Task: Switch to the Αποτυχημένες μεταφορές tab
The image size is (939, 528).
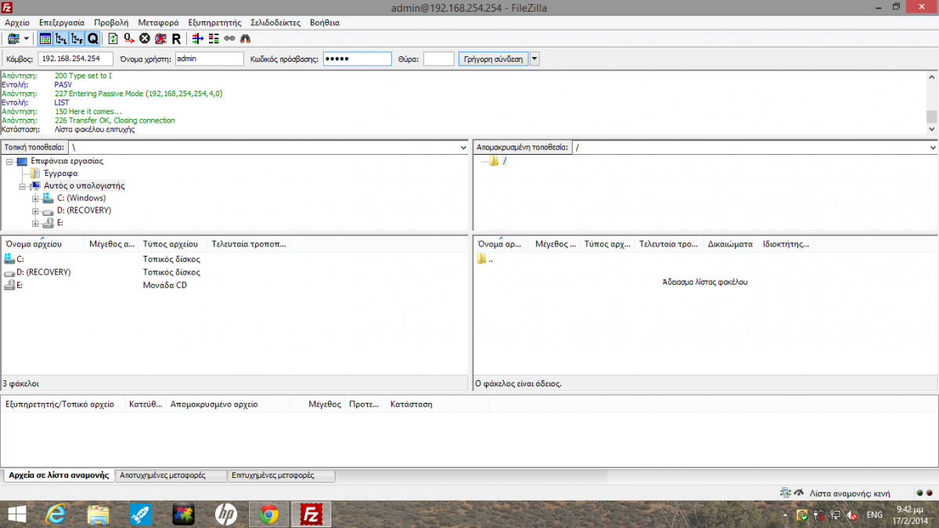Action: 171,475
